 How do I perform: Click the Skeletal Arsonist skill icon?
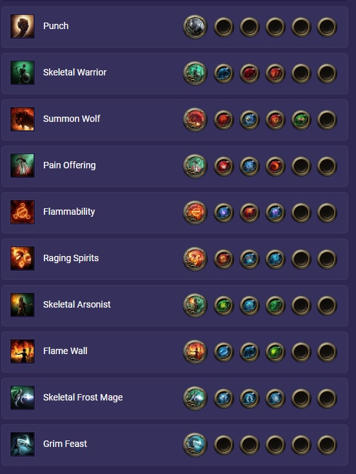coord(23,304)
